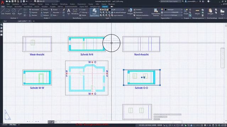Open the layer name dropdown
227x127 pixels.
click(x=117, y=10)
